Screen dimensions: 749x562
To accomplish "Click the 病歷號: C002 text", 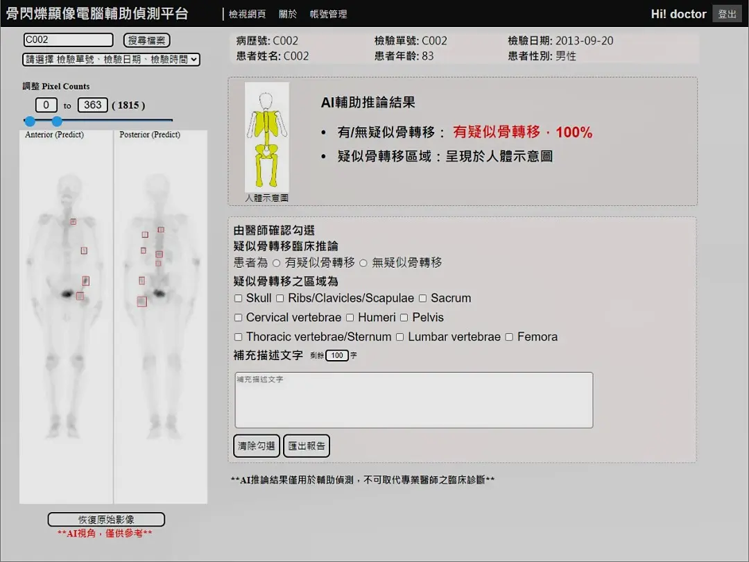I will coord(267,41).
